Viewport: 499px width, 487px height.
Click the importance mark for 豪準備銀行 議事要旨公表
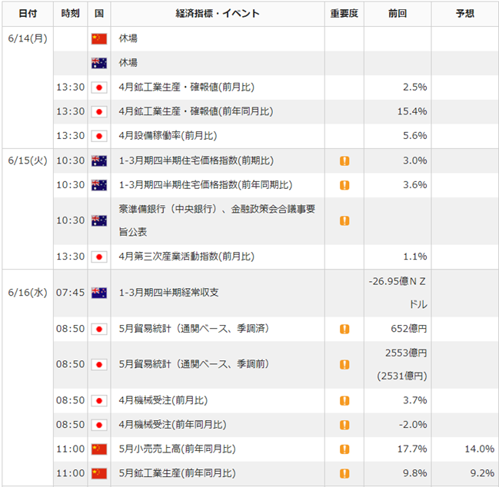344,220
